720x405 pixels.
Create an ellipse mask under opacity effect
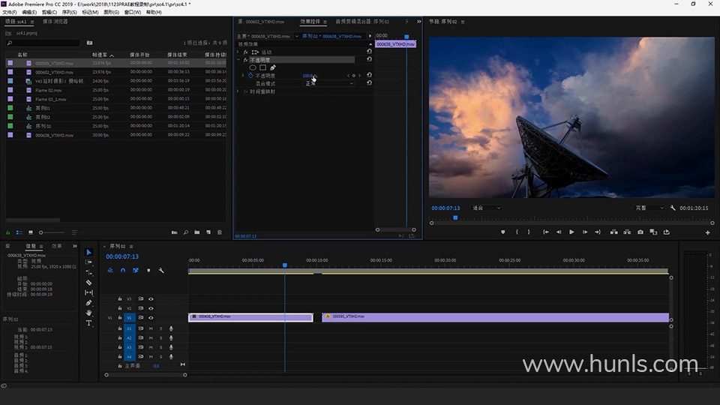coord(253,67)
